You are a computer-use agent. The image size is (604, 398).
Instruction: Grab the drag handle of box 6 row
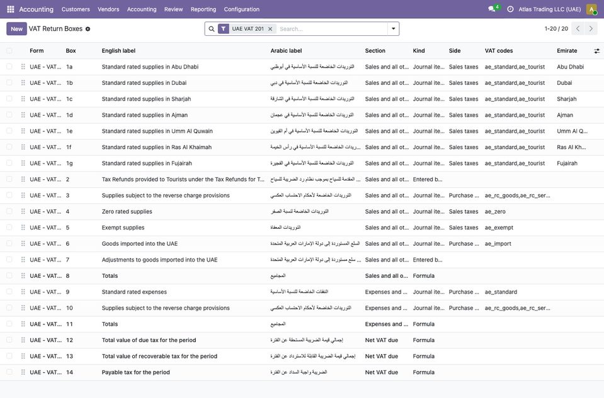23,243
